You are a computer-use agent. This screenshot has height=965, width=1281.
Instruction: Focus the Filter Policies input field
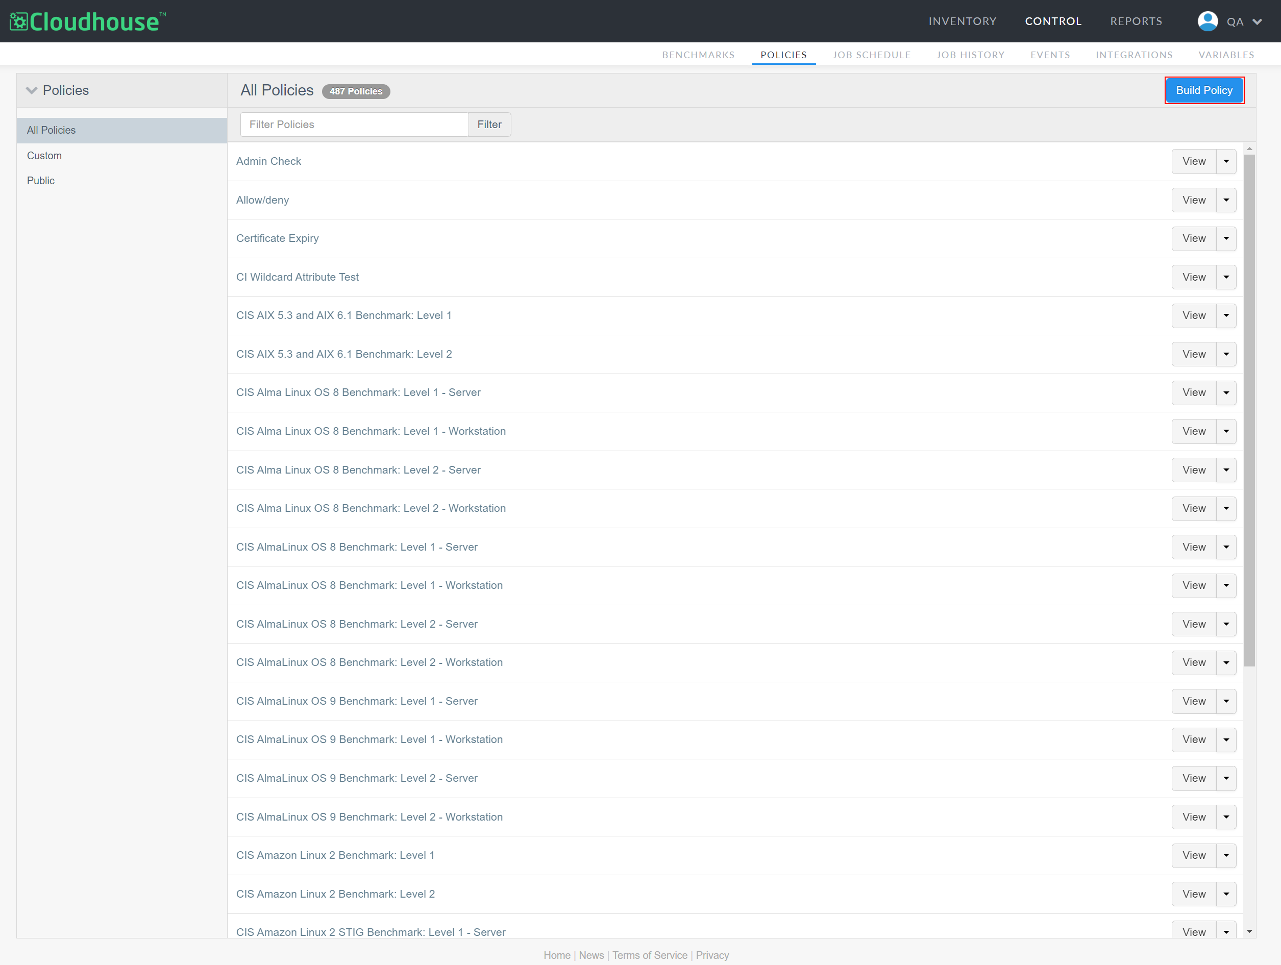click(x=354, y=125)
